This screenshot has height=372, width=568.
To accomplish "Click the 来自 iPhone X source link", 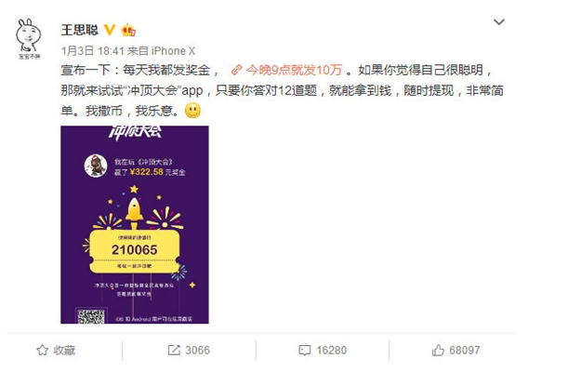I will pos(161,51).
